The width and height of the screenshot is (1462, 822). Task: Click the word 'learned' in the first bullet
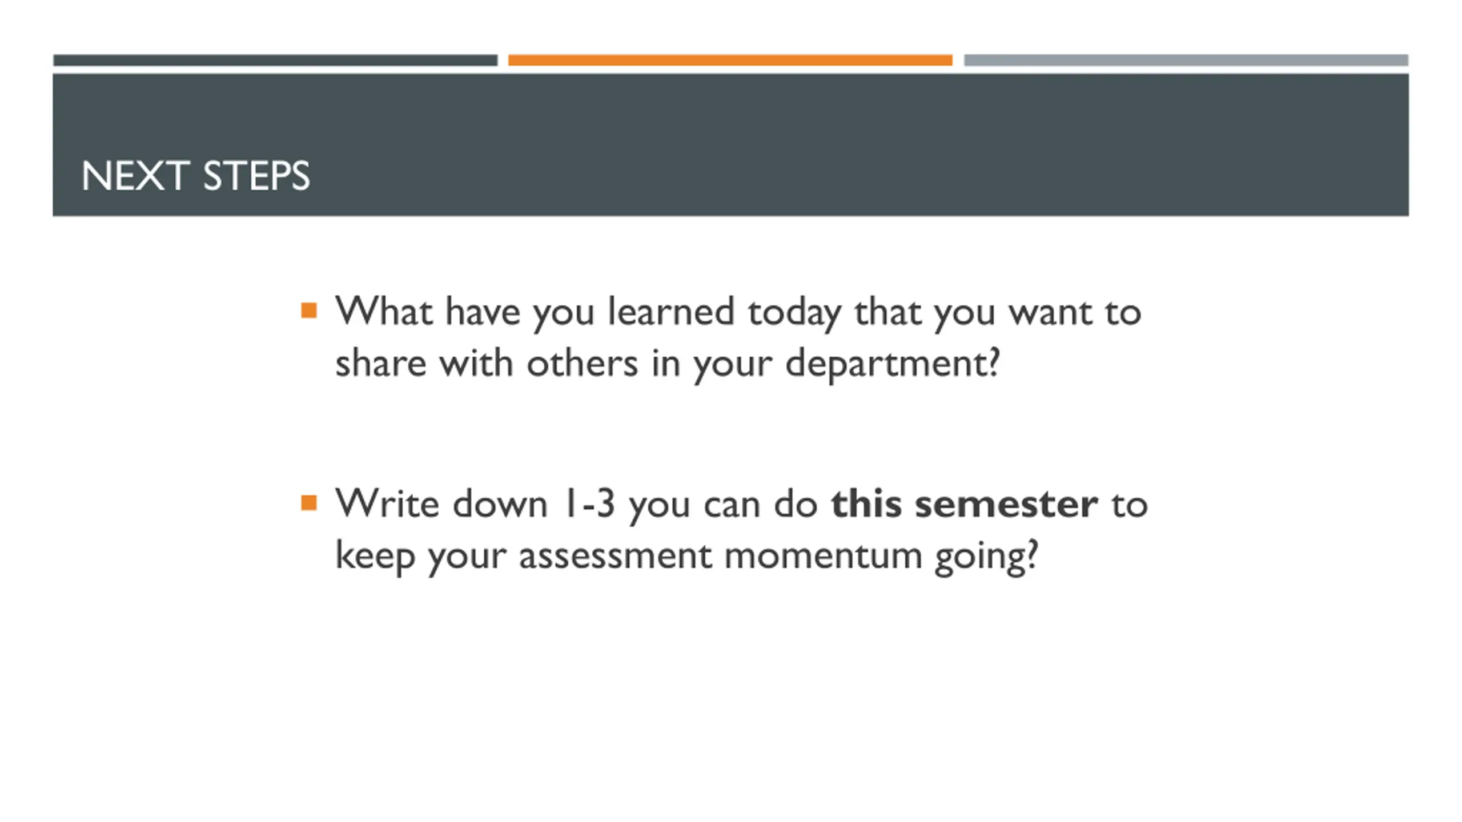tap(670, 312)
